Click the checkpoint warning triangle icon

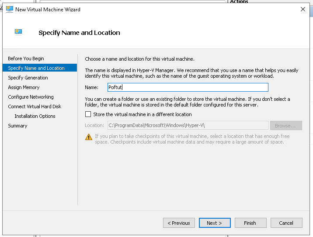89,137
